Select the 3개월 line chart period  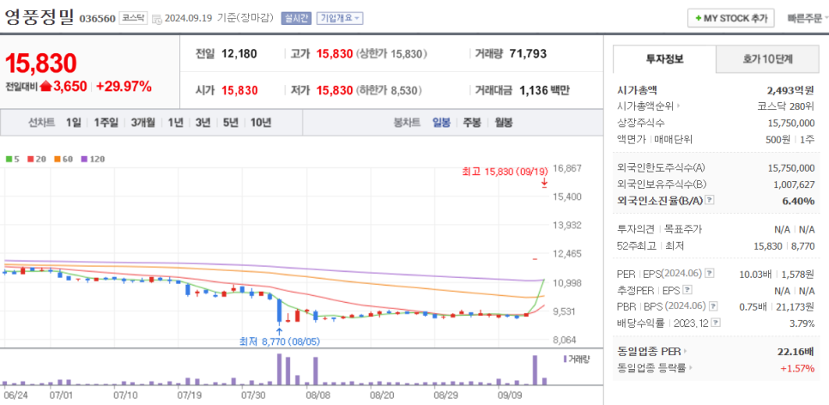(x=142, y=123)
